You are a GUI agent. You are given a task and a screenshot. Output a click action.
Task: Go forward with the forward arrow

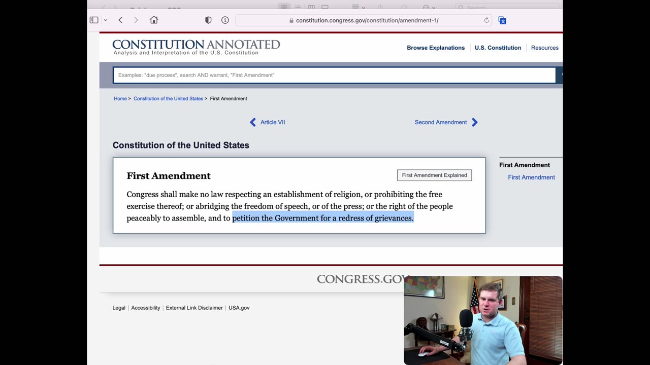click(x=136, y=20)
